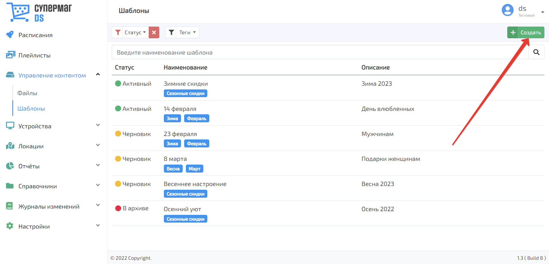Click the red funnel icon on the Статус filter
The image size is (549, 264).
tap(118, 33)
